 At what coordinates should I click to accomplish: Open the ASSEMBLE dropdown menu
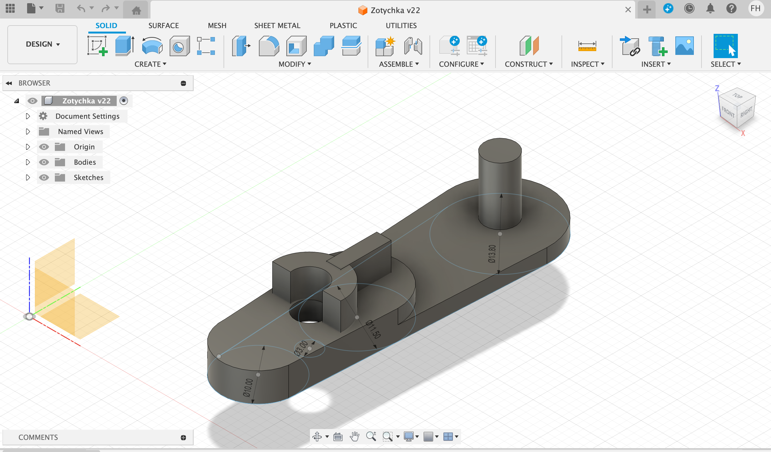(399, 64)
